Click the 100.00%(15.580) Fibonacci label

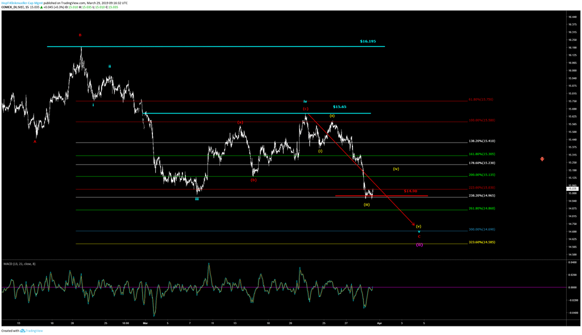point(482,120)
